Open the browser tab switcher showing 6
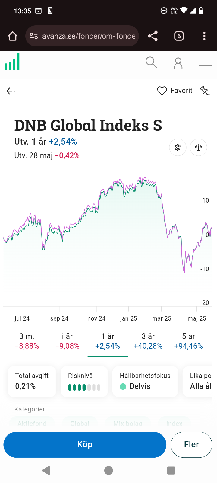Viewport: 217px width, 483px height. (x=179, y=36)
